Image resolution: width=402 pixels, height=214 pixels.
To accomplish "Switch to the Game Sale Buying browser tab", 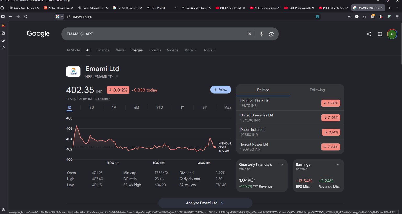I will pyautogui.click(x=24, y=8).
